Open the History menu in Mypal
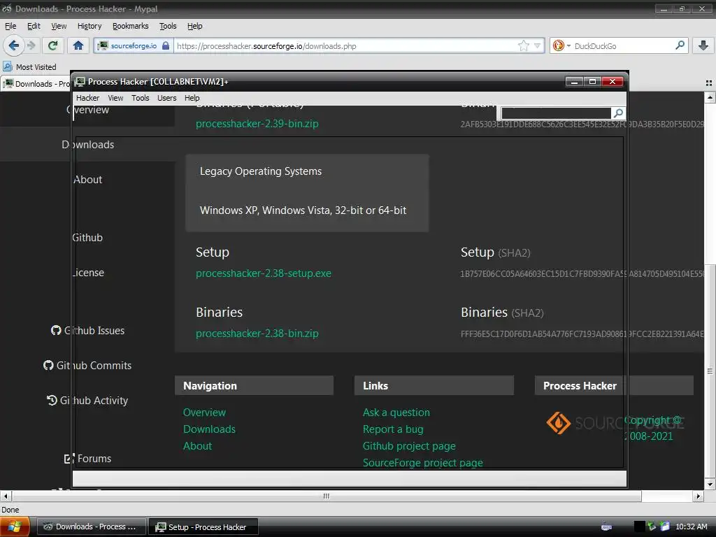The width and height of the screenshot is (716, 537). coord(89,26)
